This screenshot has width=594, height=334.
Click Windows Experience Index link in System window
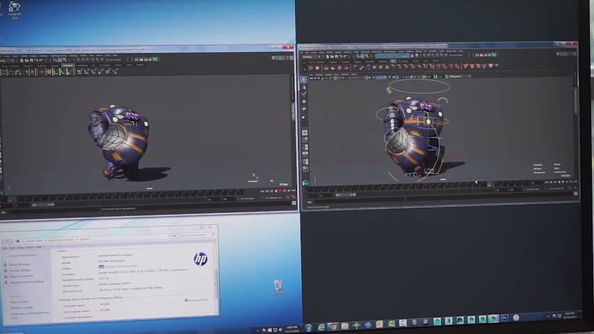tap(121, 267)
